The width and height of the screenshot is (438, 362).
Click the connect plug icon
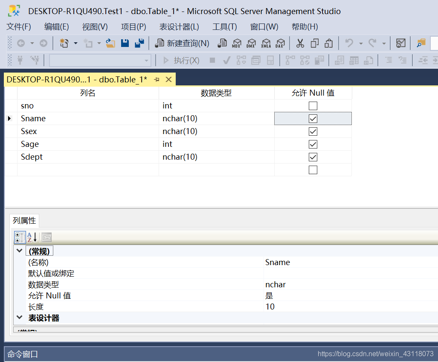tap(20, 60)
